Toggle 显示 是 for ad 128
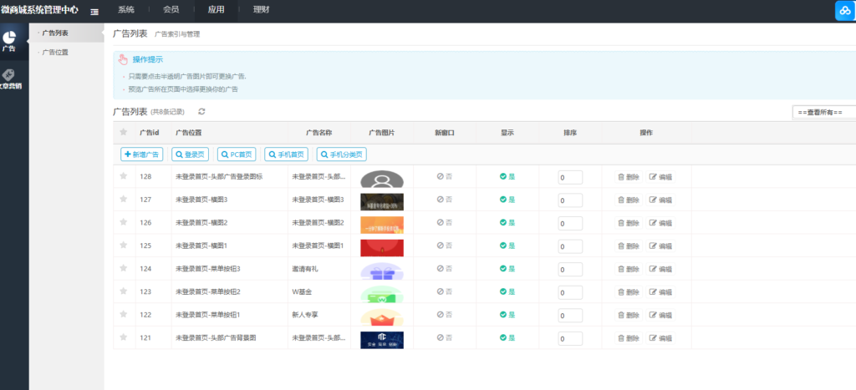Image resolution: width=856 pixels, height=390 pixels. point(507,176)
